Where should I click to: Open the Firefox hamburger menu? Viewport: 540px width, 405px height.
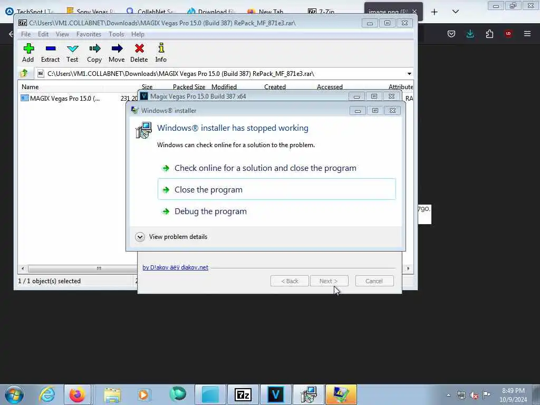tap(527, 33)
